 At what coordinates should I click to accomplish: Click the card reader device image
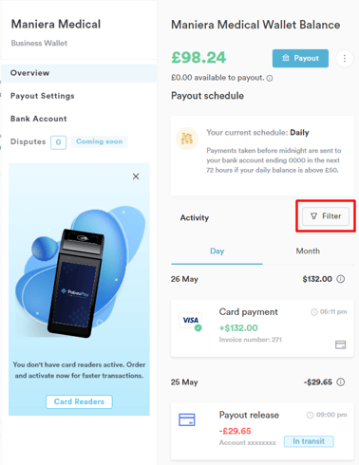[78, 282]
